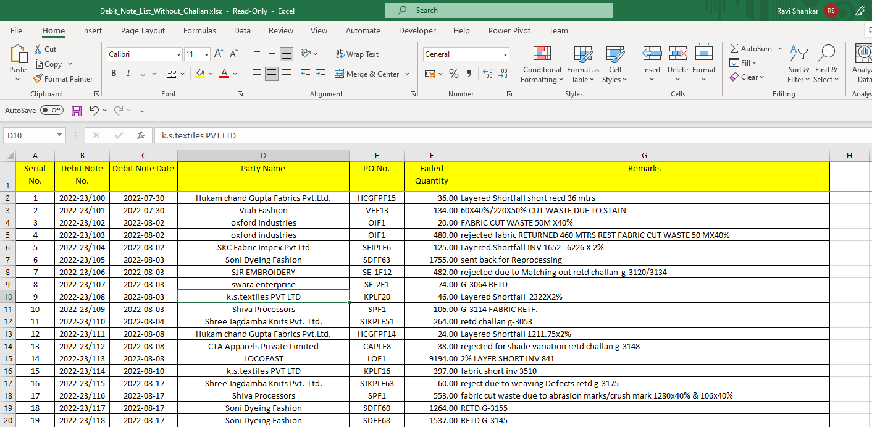Open the font name Calibri dropdown
This screenshot has width=872, height=427.
click(178, 54)
